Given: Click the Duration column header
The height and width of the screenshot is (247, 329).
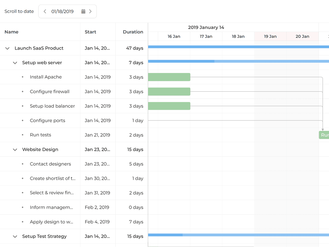Looking at the screenshot, I should pos(133,32).
